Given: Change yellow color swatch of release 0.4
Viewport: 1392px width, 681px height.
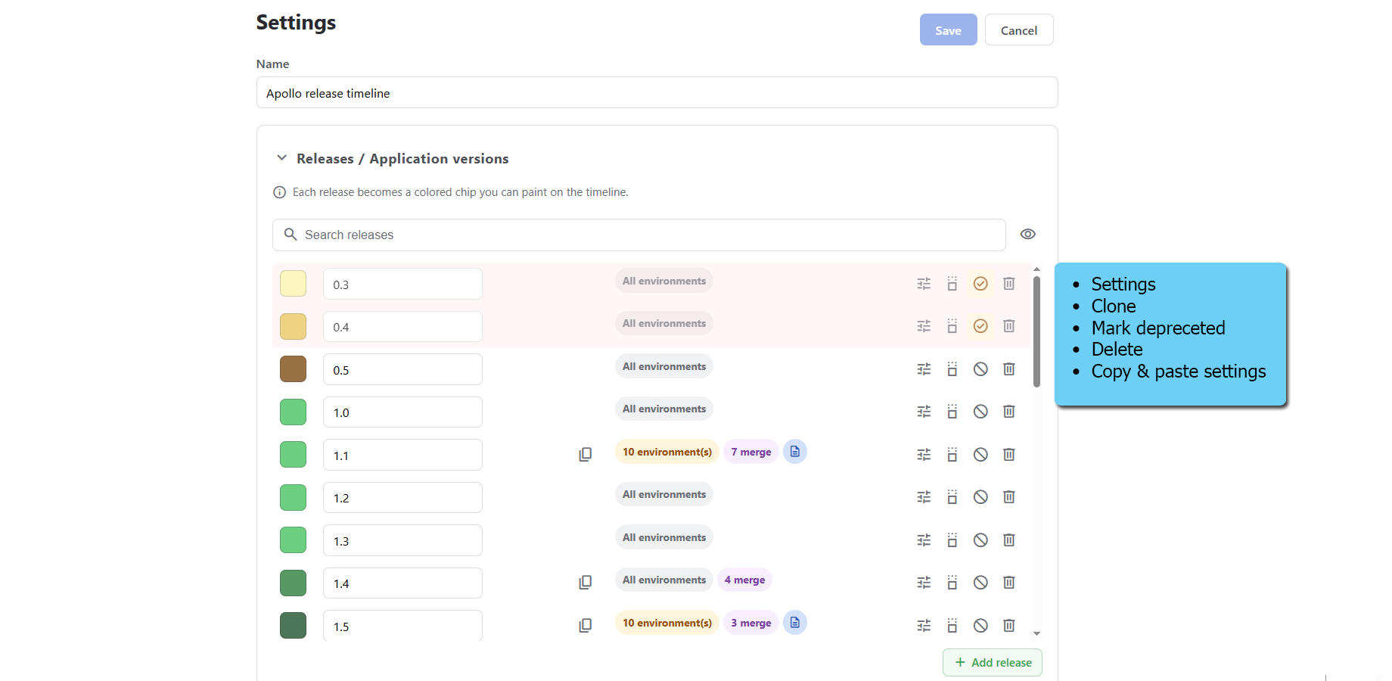Looking at the screenshot, I should point(293,326).
